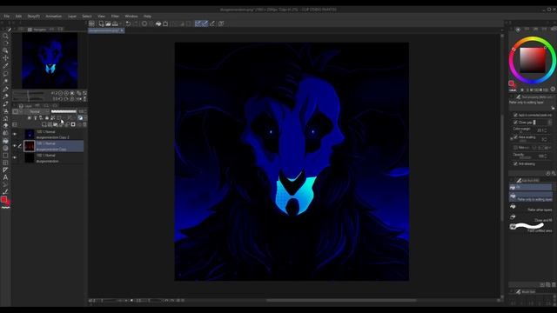
Task: Toggle the 'Area scaling' checkbox
Action: [x=515, y=137]
